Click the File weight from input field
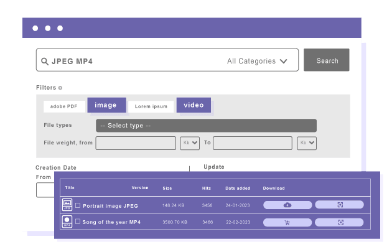The image size is (392, 247). [x=136, y=143]
